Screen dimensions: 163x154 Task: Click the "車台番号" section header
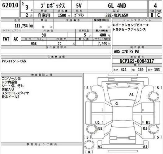click(x=137, y=57)
